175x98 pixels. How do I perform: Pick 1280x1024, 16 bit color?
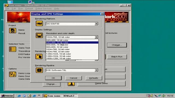tap(72, 54)
